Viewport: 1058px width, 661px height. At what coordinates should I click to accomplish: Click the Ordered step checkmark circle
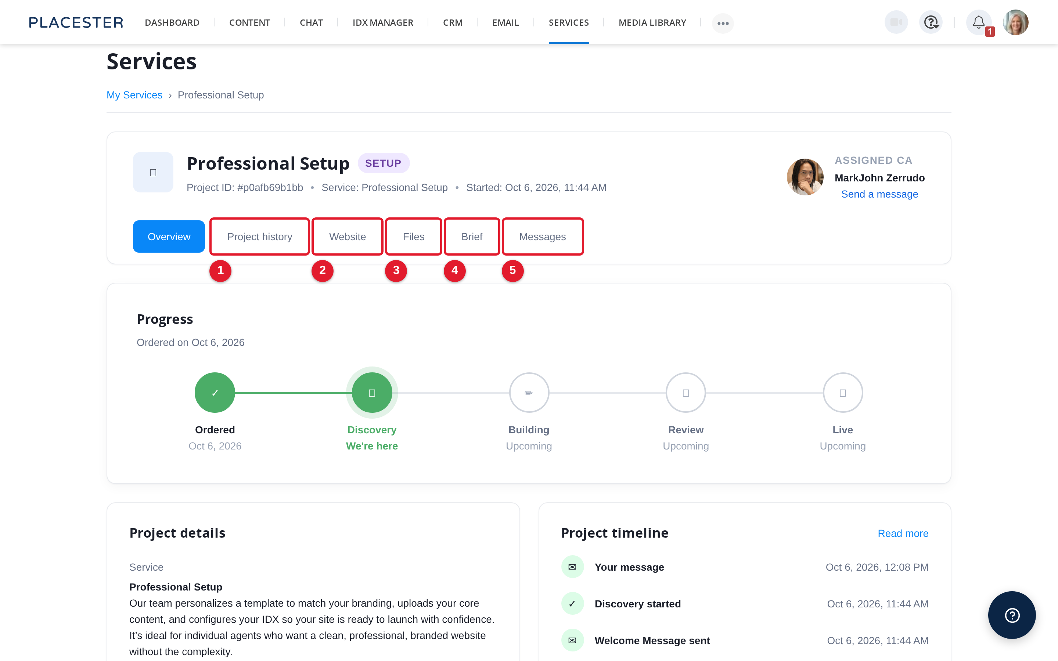pos(215,393)
